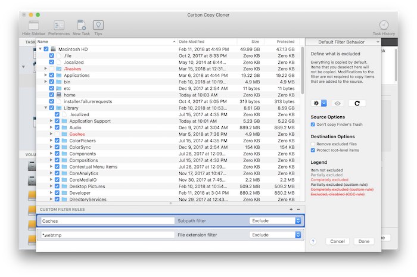
Task: Click the refresh sizes circular arrow button
Action: pos(357,103)
